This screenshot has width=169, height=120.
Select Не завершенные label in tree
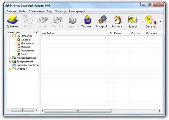[x=26, y=58]
